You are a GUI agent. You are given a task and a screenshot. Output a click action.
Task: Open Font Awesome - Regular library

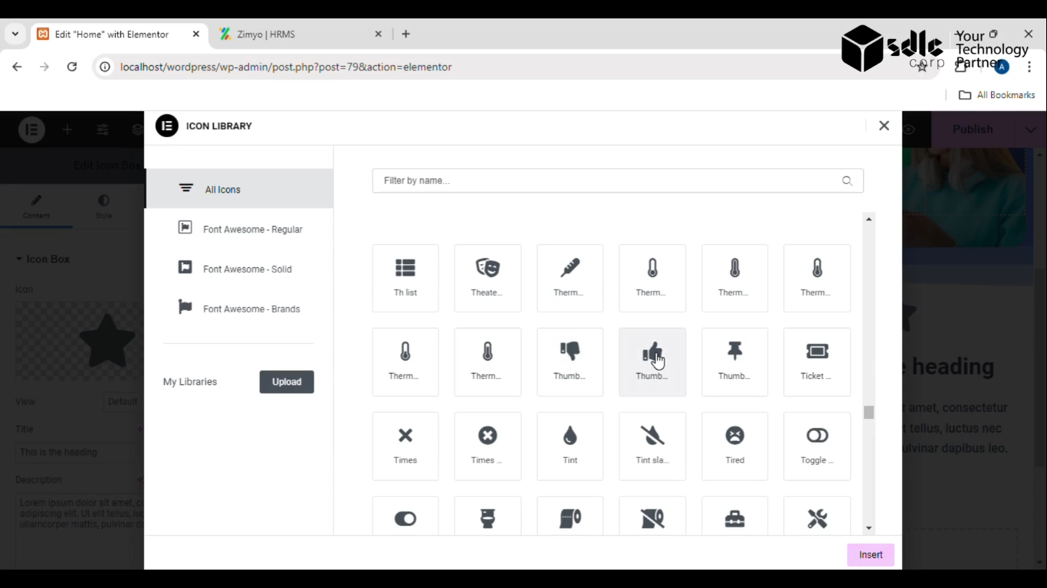point(239,229)
